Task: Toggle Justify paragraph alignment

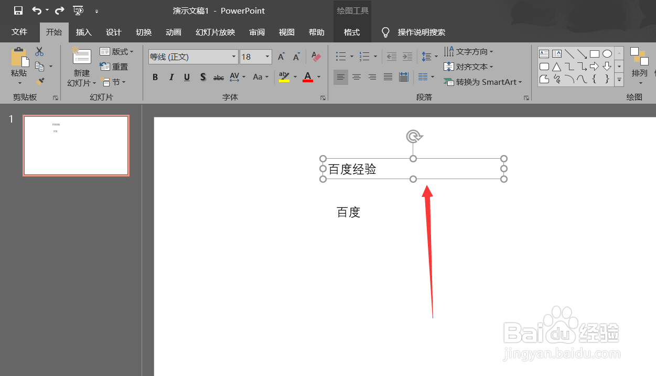Action: tap(388, 78)
